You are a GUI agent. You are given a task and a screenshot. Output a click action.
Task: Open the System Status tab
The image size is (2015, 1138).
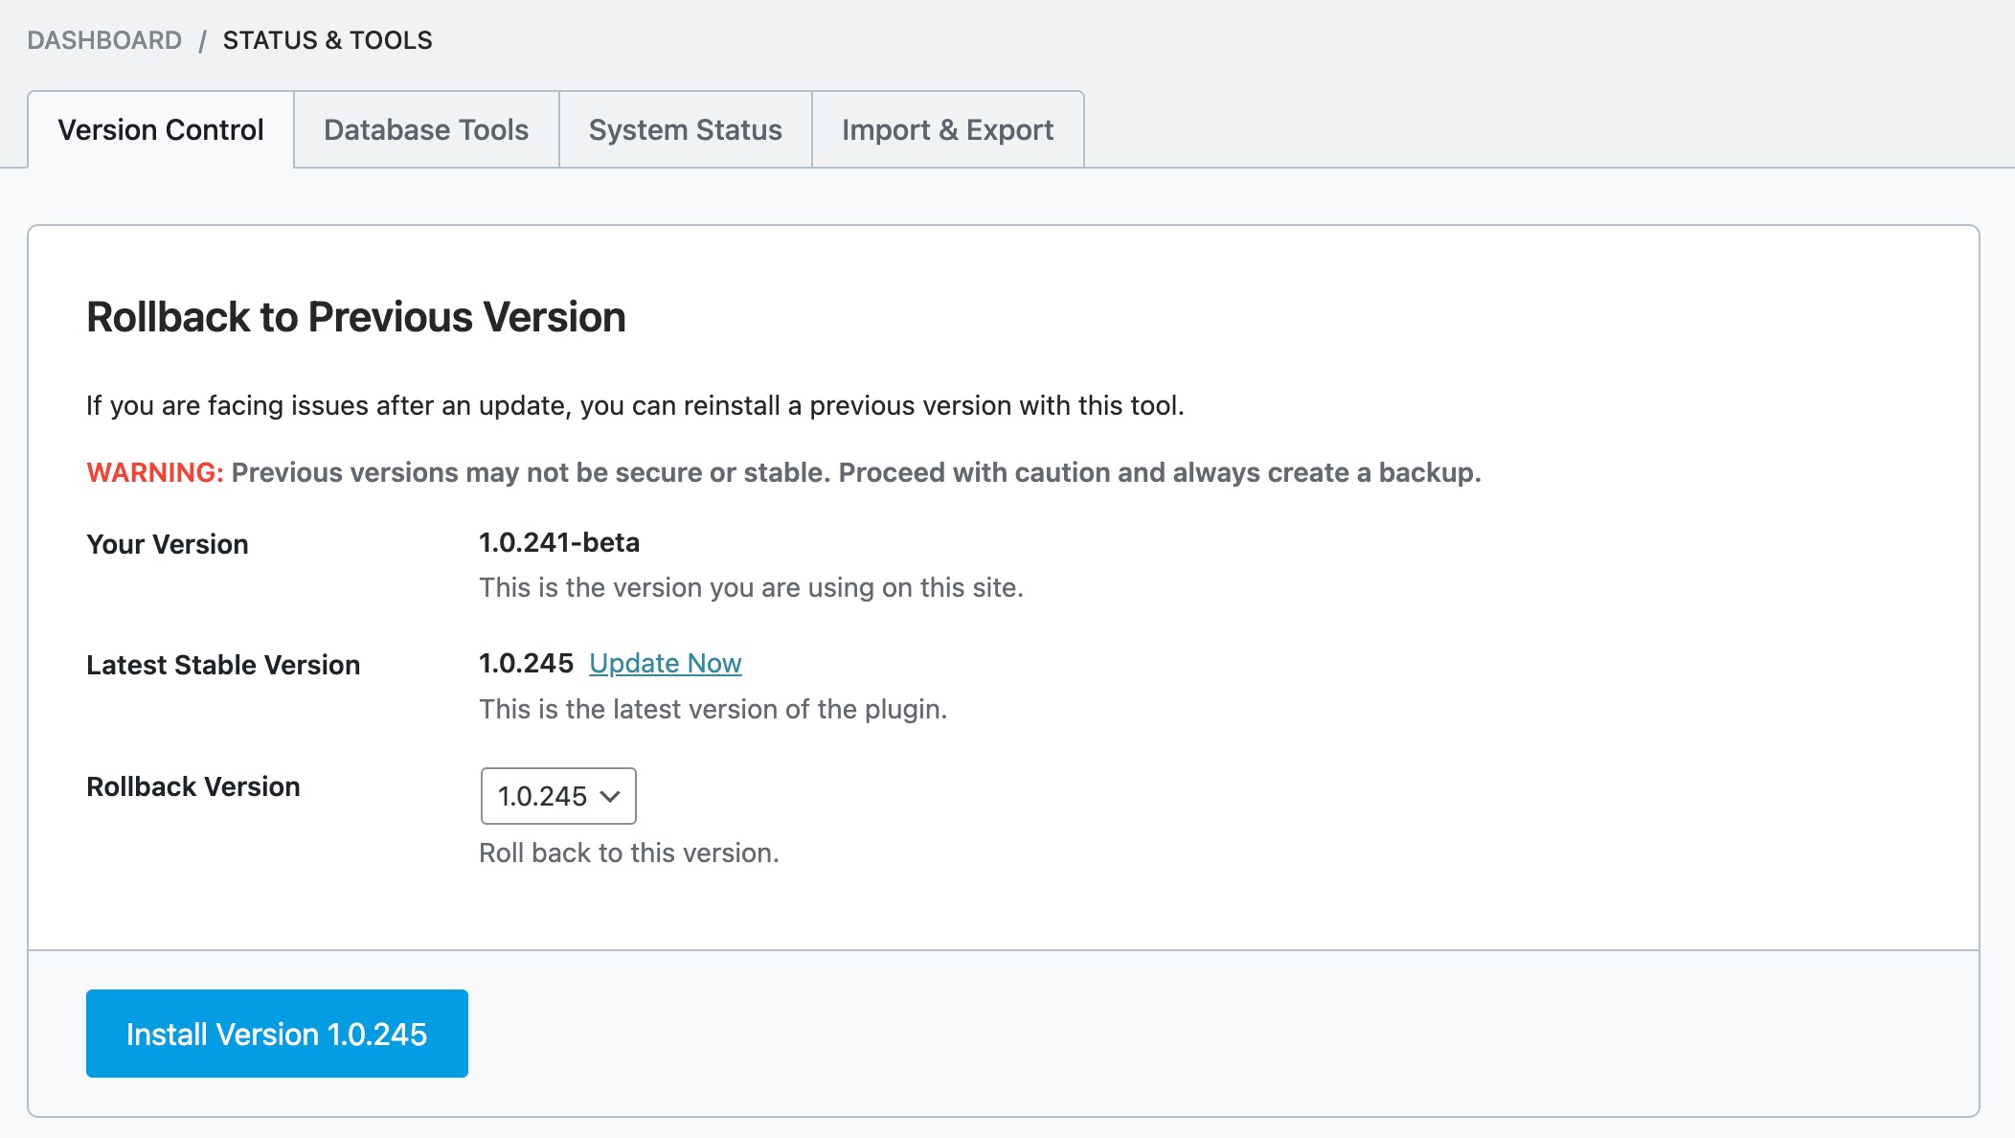(x=686, y=129)
